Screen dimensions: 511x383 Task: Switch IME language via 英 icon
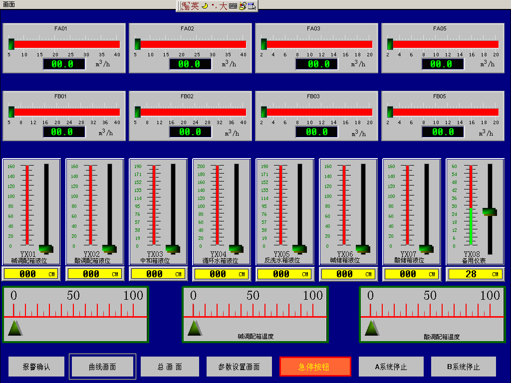coord(195,6)
